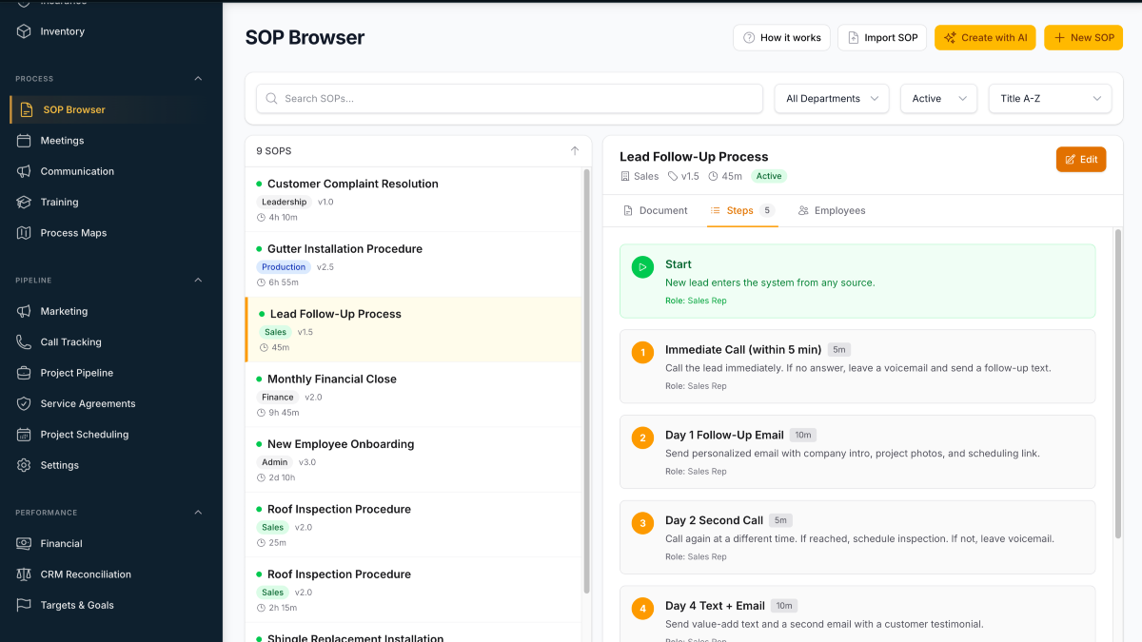This screenshot has height=642, width=1142.
Task: Open the Active status filter dropdown
Action: 938,98
